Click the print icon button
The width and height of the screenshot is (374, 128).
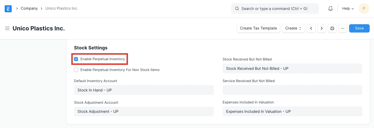pyautogui.click(x=332, y=28)
